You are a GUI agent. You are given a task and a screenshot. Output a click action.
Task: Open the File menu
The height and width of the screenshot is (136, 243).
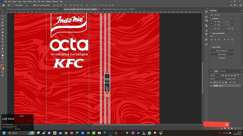[x=5, y=2]
